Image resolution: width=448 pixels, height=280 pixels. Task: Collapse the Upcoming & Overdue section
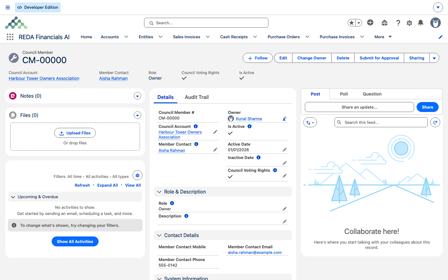13,197
